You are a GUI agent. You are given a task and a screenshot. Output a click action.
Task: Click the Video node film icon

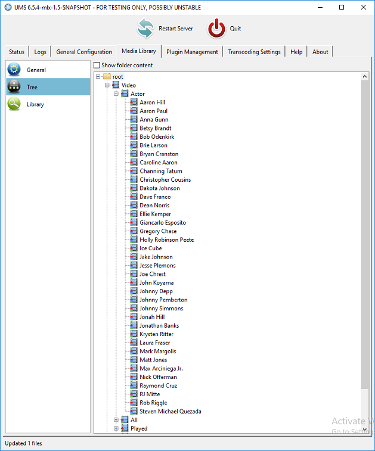tap(116, 85)
